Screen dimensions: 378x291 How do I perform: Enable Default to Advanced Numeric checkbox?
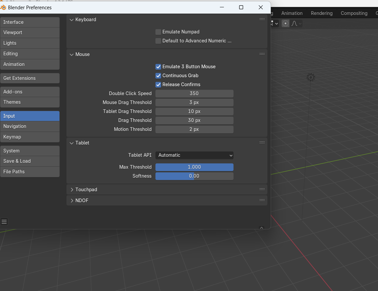coord(158,41)
